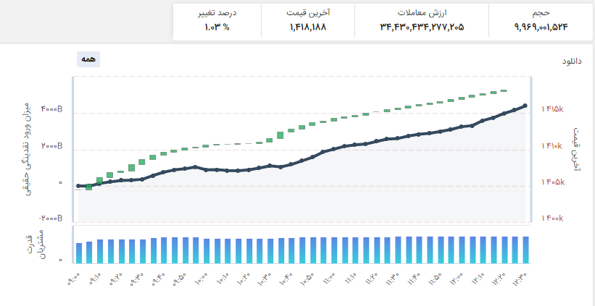The height and width of the screenshot is (306, 595).
Task: Click the میزان ورود نقدینگی حقیقی axis title
Action: tap(28, 148)
